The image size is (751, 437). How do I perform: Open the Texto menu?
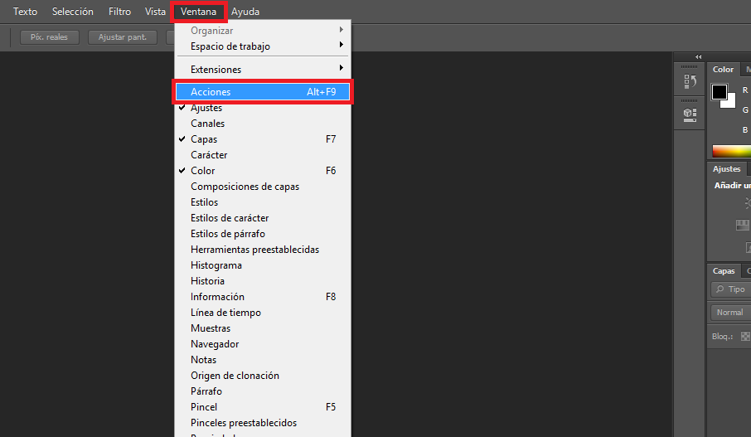[x=25, y=12]
